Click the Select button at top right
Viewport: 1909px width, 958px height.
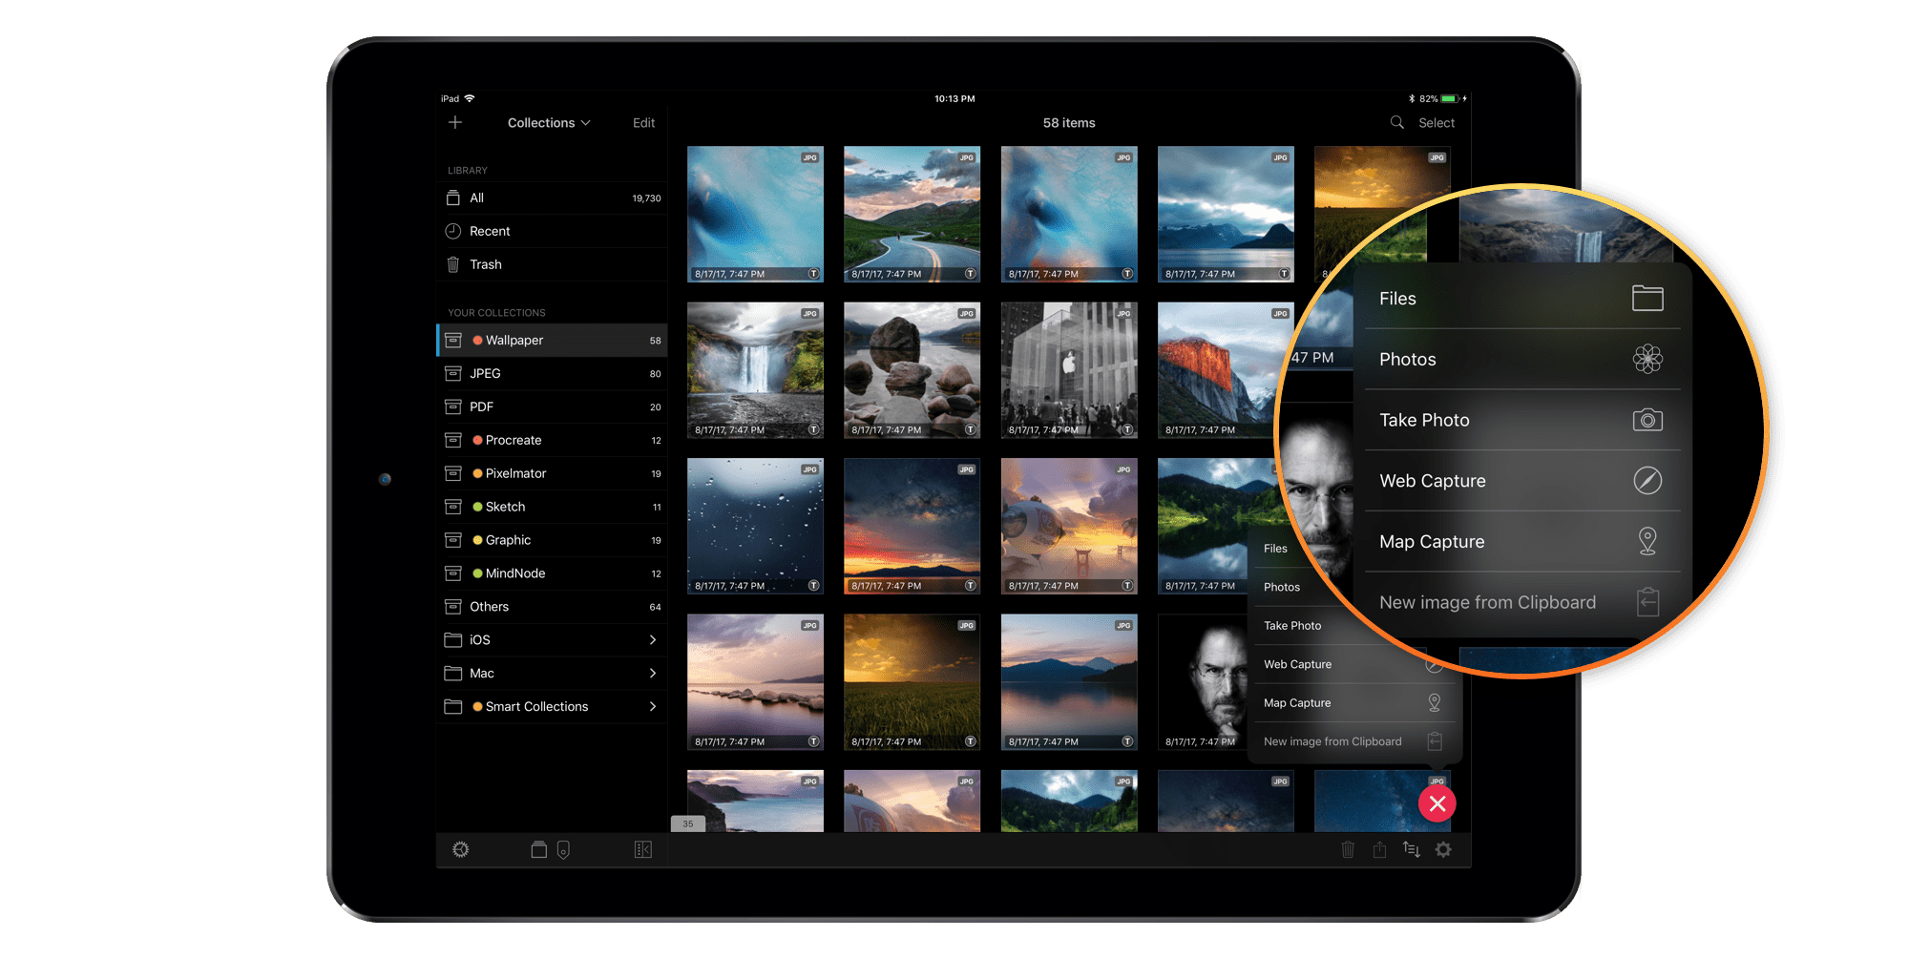click(1436, 122)
